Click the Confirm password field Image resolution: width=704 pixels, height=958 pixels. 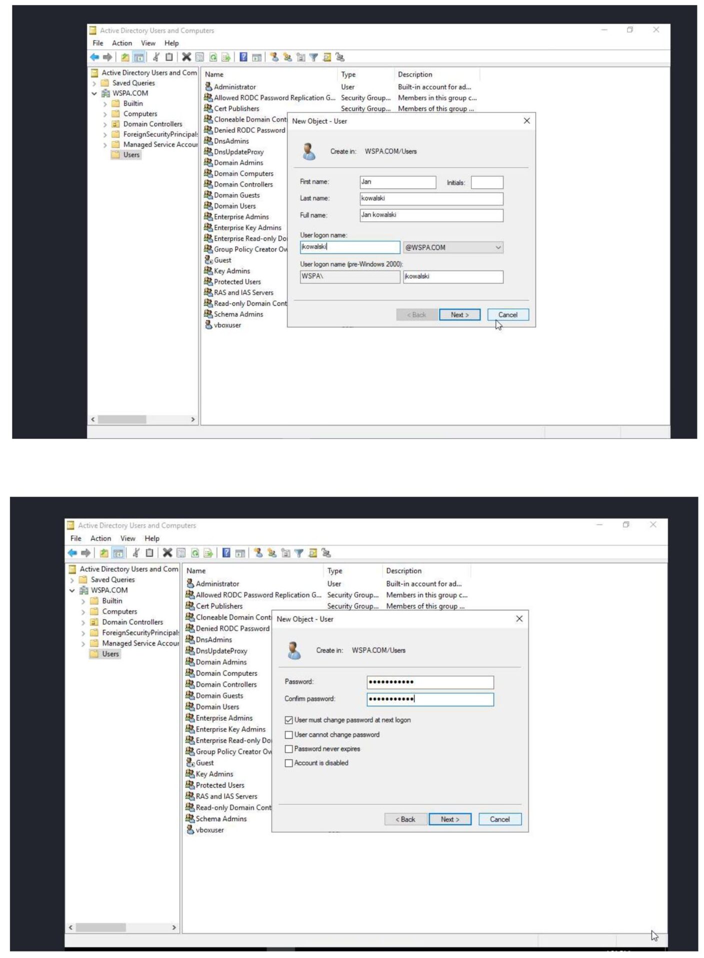pyautogui.click(x=430, y=699)
